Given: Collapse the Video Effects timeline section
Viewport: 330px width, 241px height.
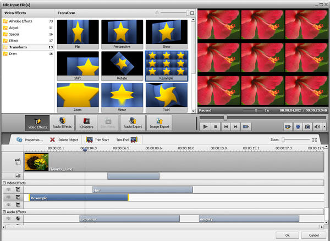Looking at the screenshot, I should pyautogui.click(x=4, y=183).
